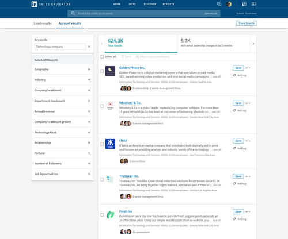Save the Golden Phase Inc. account
The height and width of the screenshot is (239, 288).
[238, 68]
